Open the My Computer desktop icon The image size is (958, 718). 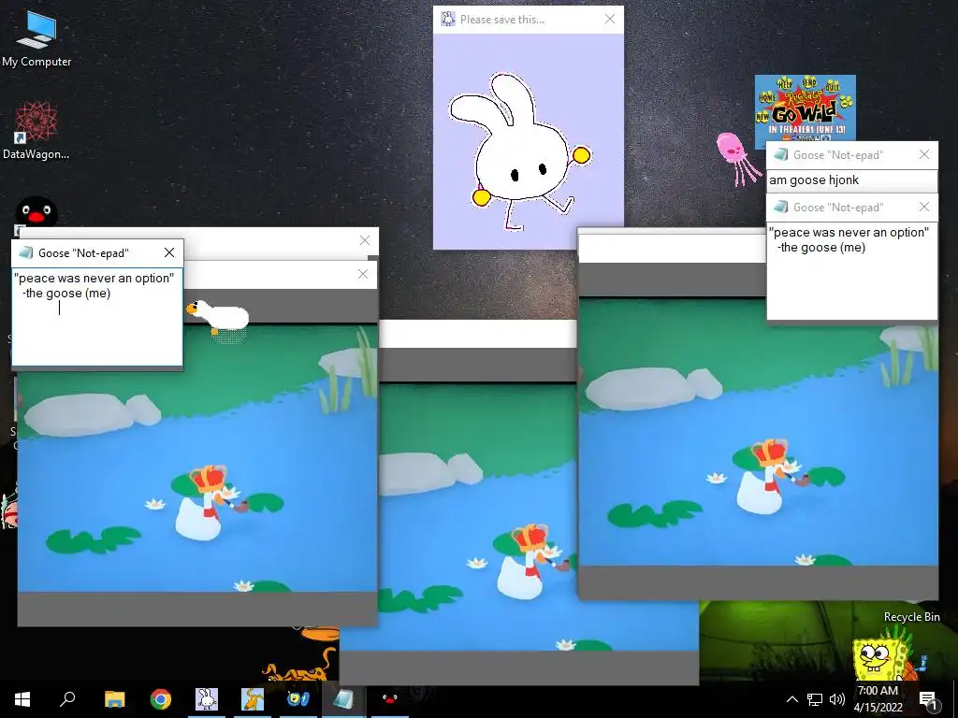[x=36, y=39]
